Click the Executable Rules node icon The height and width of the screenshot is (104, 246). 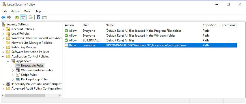[18, 66]
